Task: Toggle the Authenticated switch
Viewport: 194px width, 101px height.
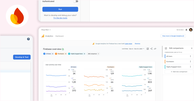Action: (76, 1)
